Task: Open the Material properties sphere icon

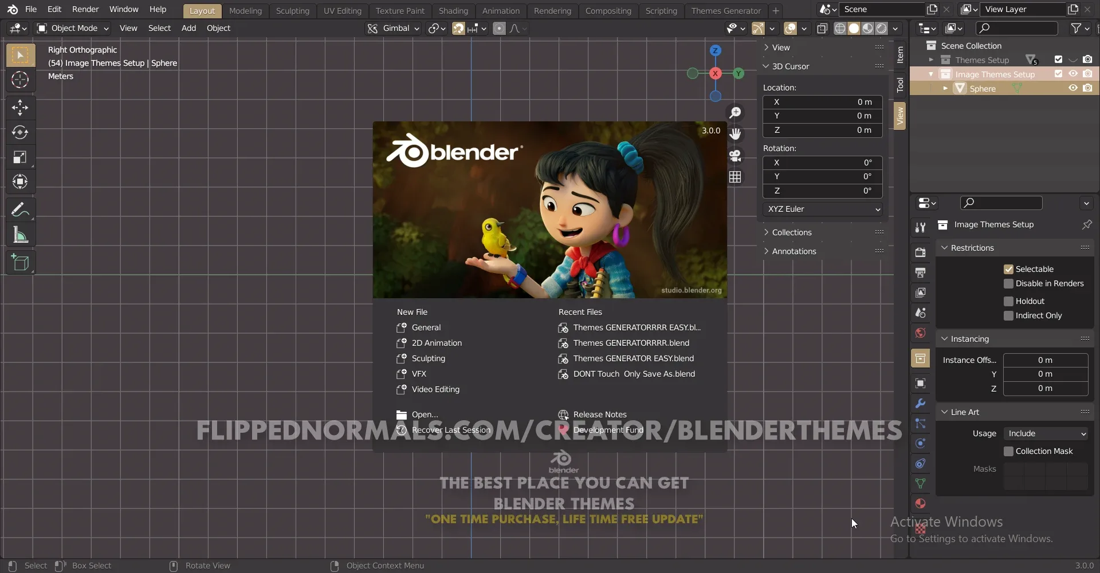Action: tap(921, 503)
